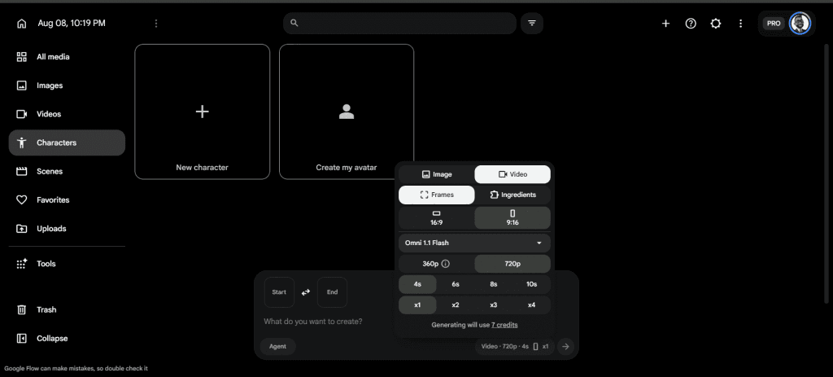
Task: Open Omni 1.1 Flash model dropdown
Action: coord(474,243)
